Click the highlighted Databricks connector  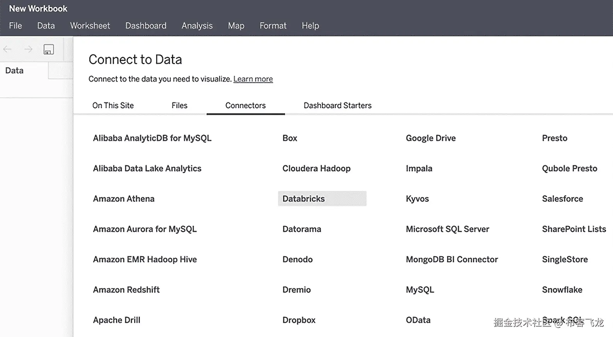[322, 199]
